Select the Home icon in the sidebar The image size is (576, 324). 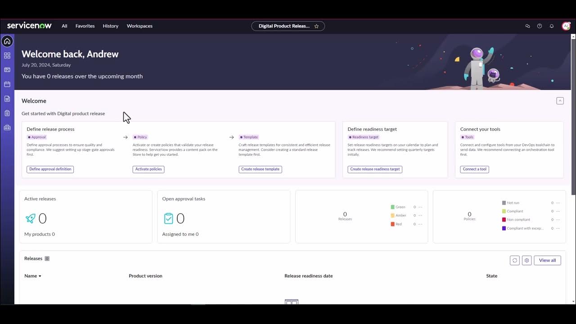(7, 41)
